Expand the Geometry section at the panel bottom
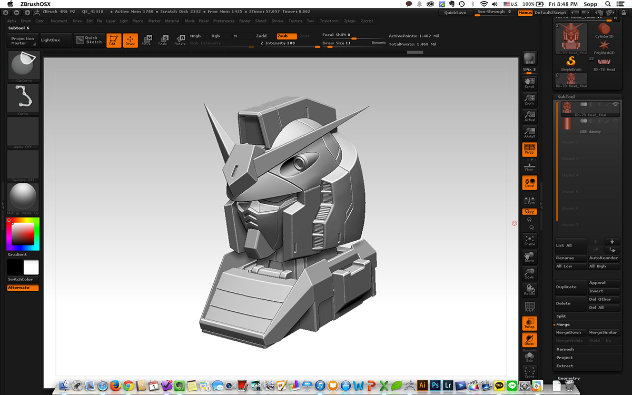 pyautogui.click(x=569, y=378)
